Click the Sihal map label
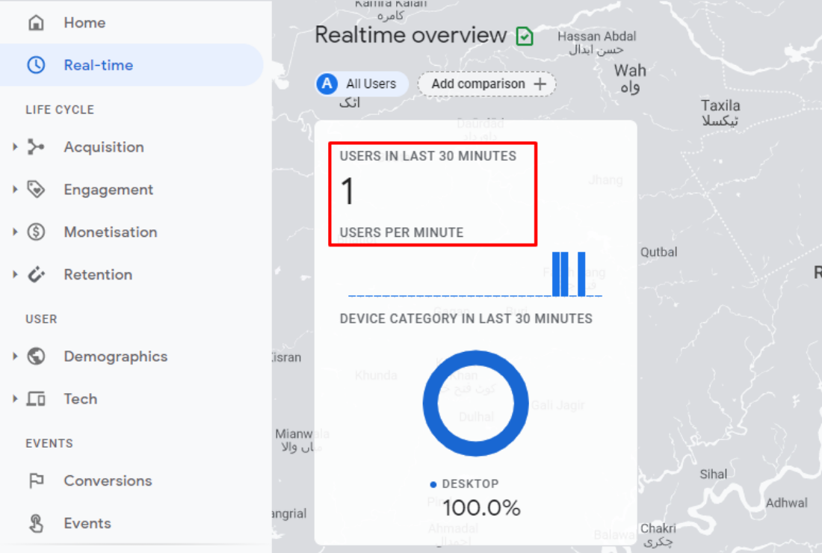The image size is (822, 553). pos(714,474)
